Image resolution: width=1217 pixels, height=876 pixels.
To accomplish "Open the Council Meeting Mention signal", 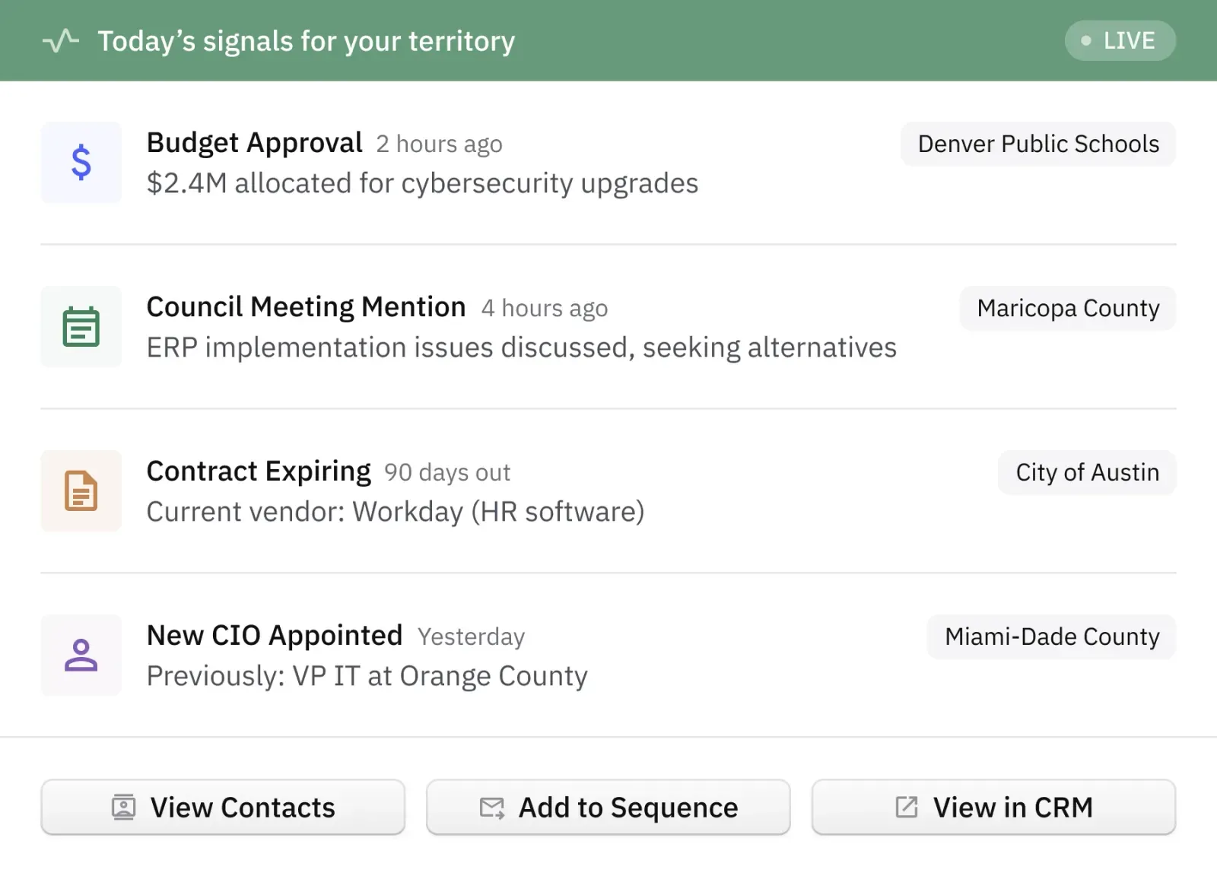I will coord(306,307).
